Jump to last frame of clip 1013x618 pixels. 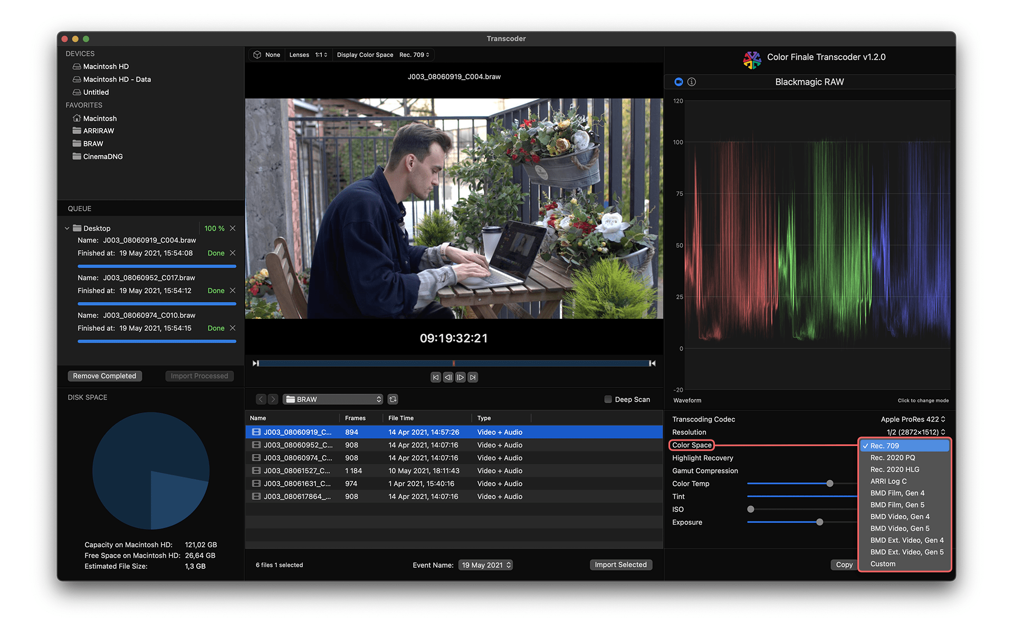click(x=473, y=377)
